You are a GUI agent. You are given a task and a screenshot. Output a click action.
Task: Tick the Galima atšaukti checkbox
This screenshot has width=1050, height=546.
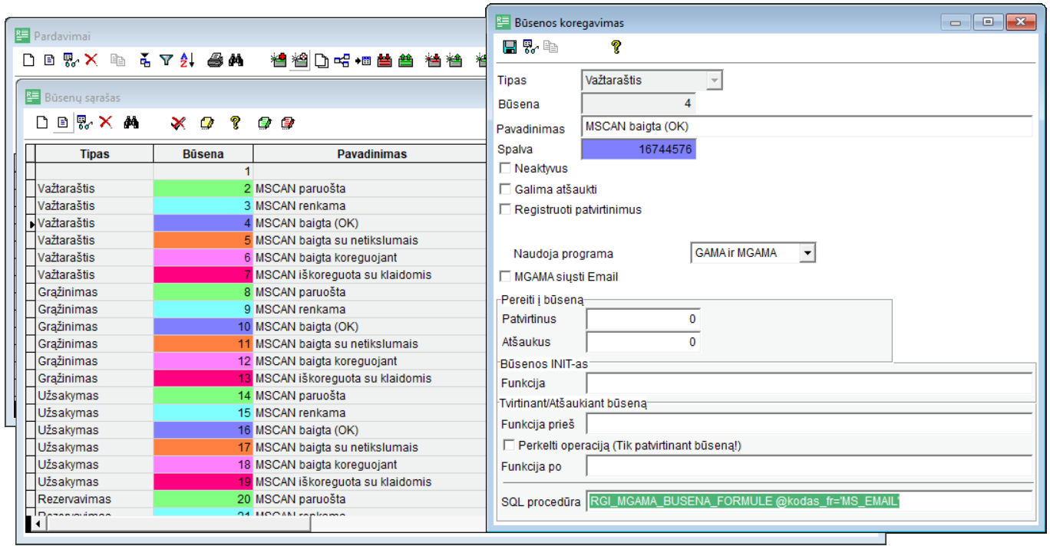(505, 189)
